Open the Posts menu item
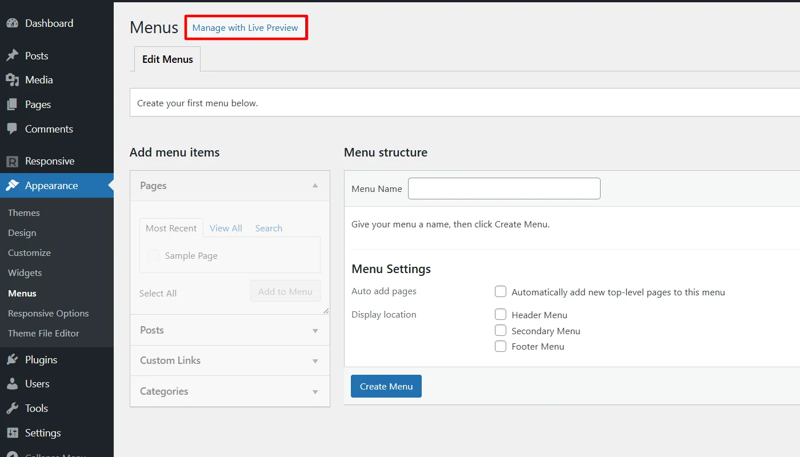Screen dimensions: 800x457 pos(57,56)
